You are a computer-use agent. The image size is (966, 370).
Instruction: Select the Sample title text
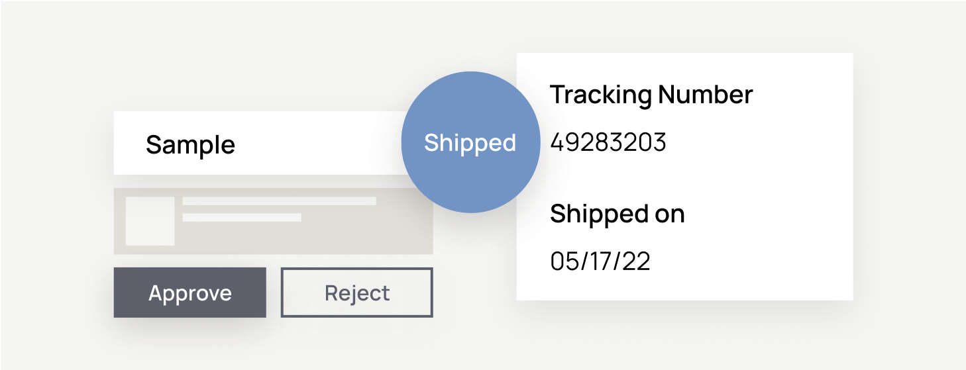(x=190, y=144)
